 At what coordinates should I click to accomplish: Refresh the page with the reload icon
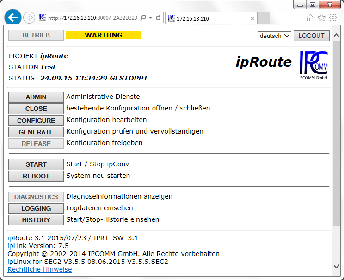158,18
